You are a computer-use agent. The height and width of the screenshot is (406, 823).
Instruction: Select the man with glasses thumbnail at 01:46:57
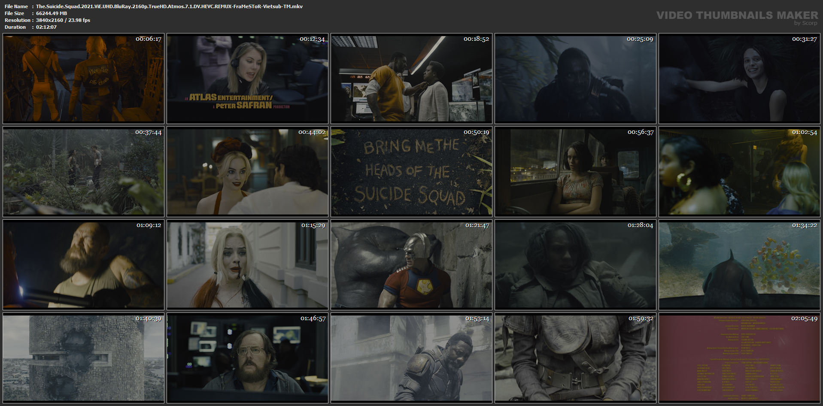pos(247,358)
